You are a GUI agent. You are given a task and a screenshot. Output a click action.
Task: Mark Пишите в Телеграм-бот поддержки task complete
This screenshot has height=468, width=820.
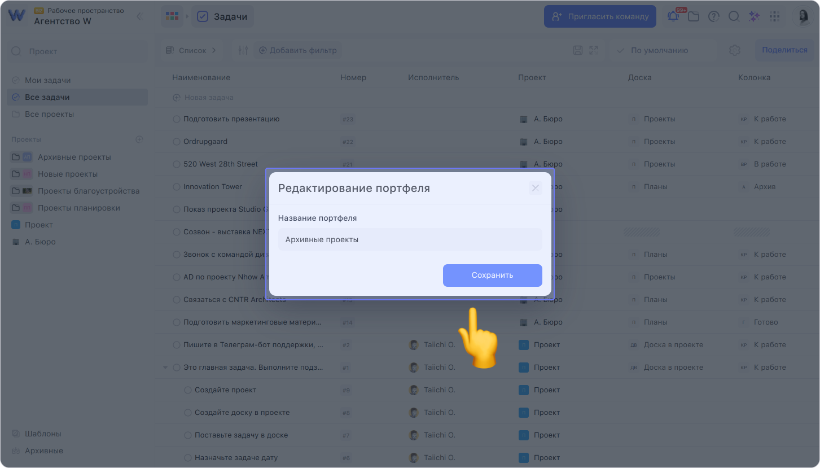point(177,345)
